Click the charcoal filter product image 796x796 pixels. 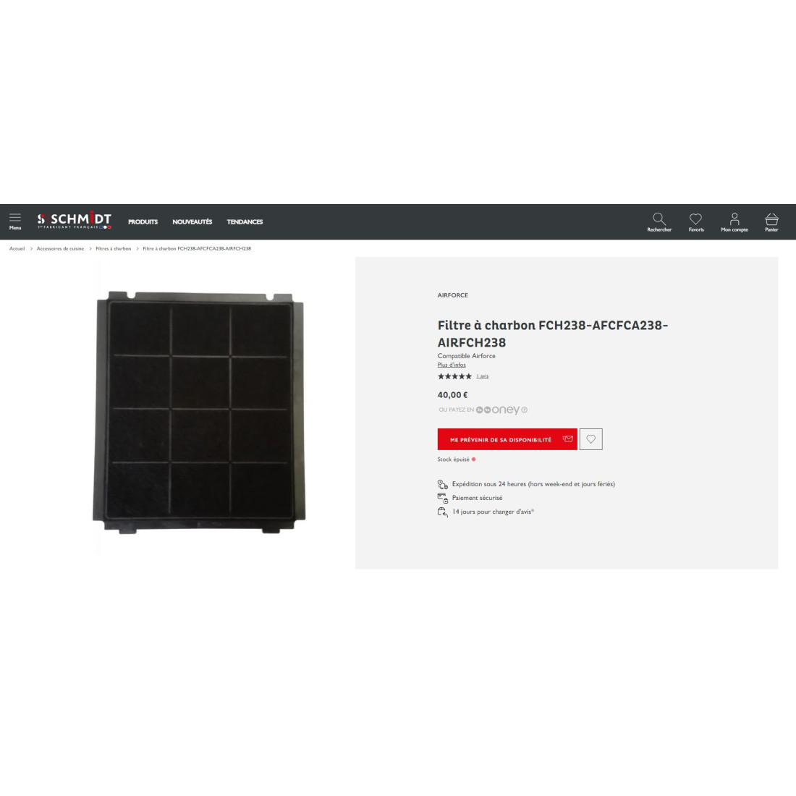tap(200, 412)
